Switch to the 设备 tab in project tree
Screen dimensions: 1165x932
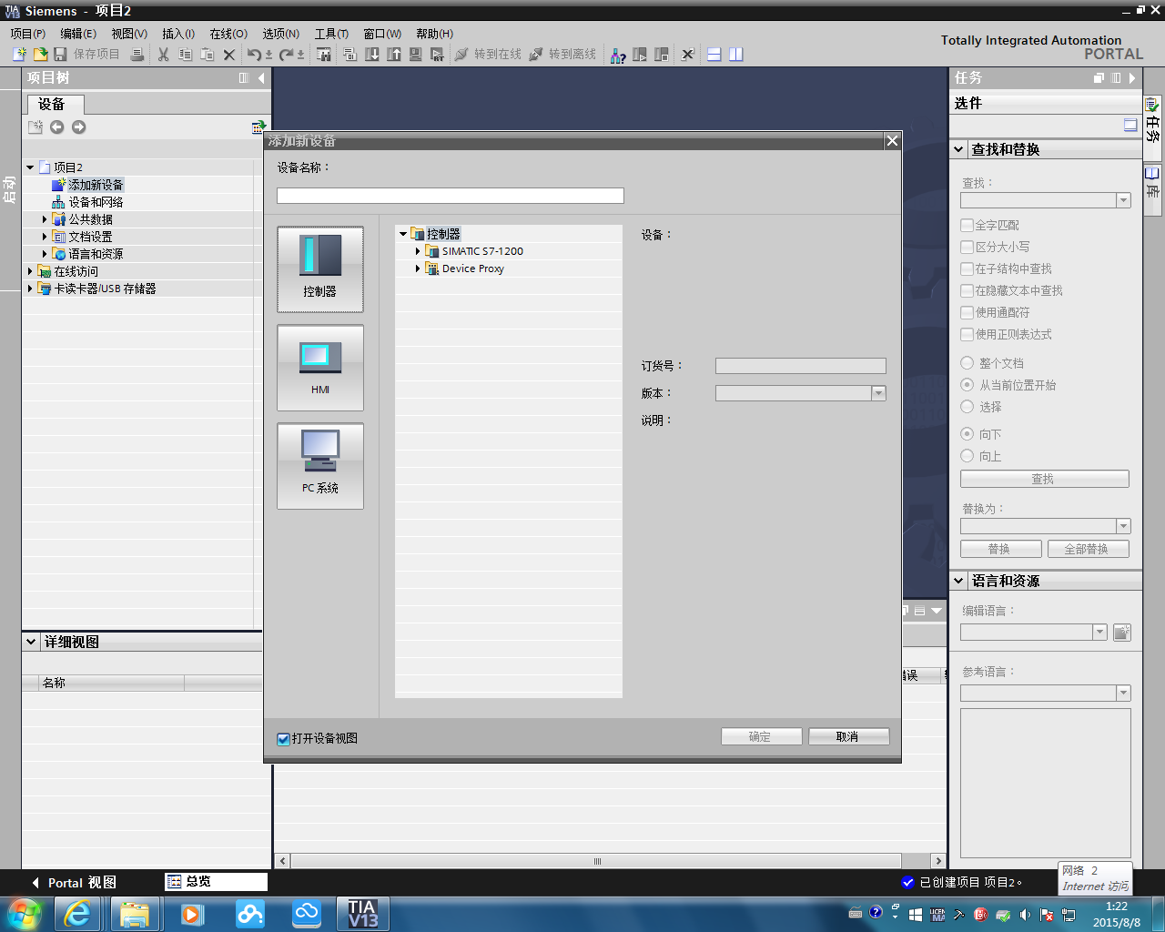pyautogui.click(x=55, y=104)
